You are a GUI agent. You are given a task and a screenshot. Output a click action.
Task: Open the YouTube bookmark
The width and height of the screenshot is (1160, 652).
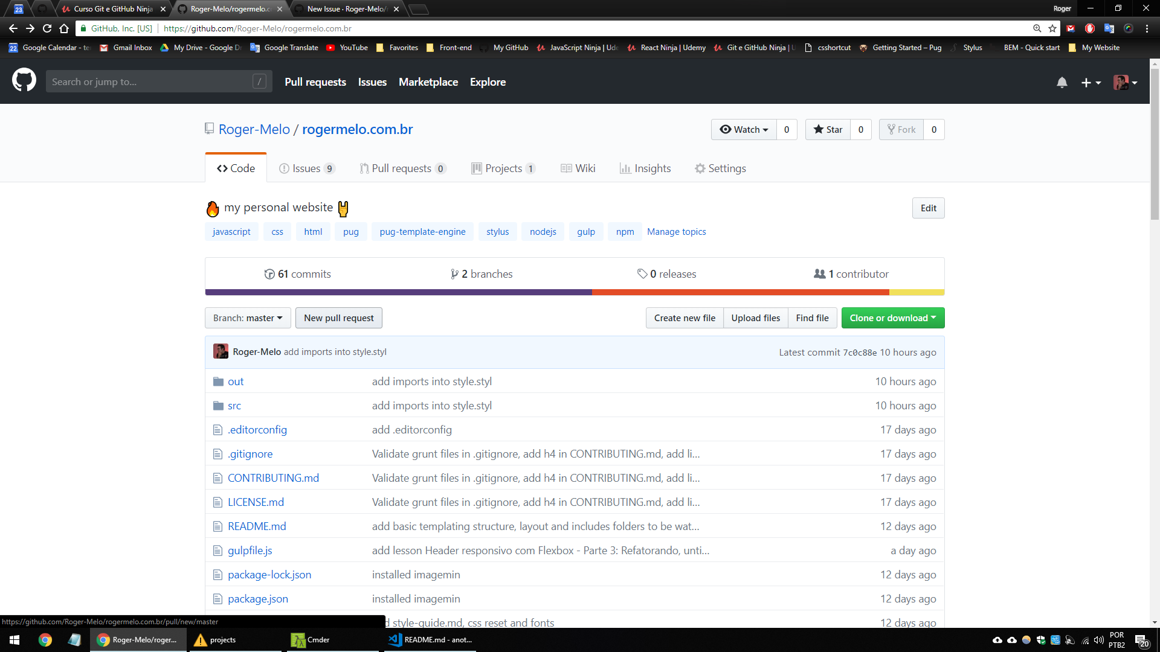pyautogui.click(x=347, y=48)
